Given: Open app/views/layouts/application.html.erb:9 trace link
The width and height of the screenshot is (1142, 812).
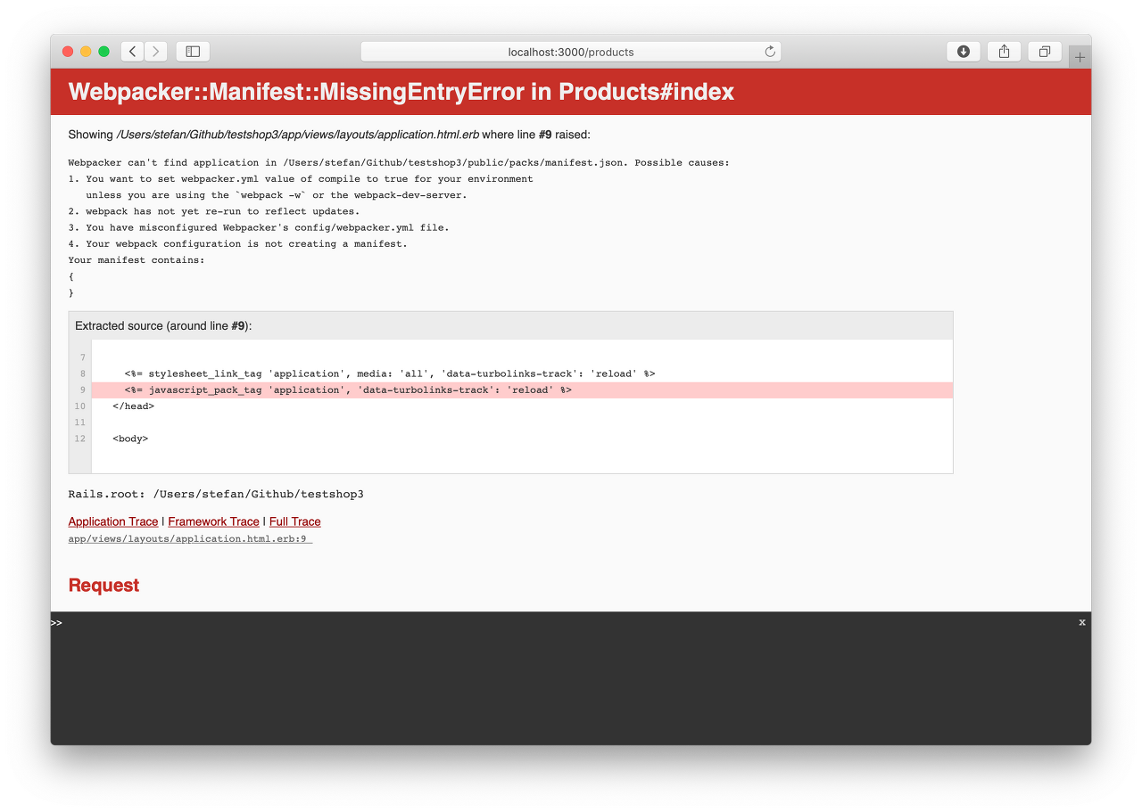Looking at the screenshot, I should pos(190,539).
